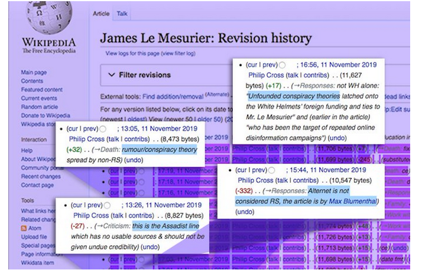Switch to the Article tab
The height and width of the screenshot is (273, 422).
[101, 14]
